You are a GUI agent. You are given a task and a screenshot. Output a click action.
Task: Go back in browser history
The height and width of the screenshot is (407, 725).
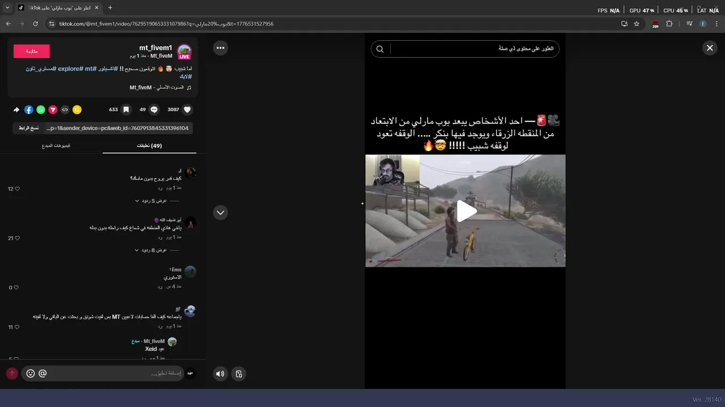click(8, 24)
